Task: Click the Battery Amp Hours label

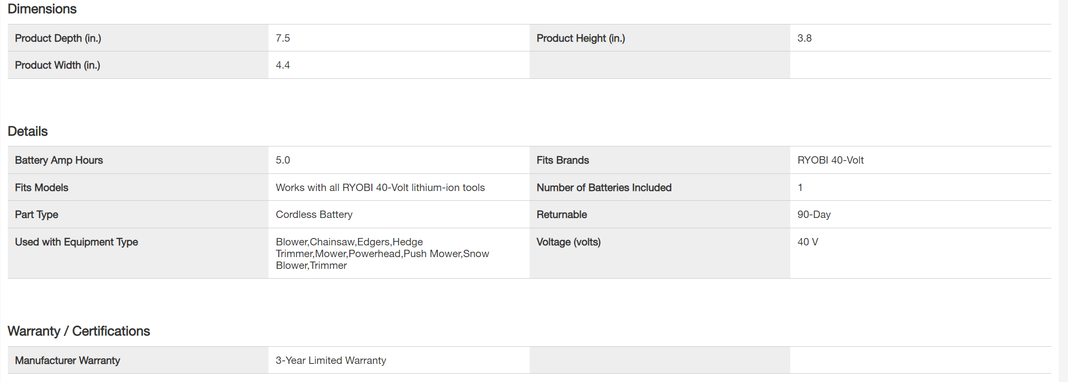Action: (59, 160)
